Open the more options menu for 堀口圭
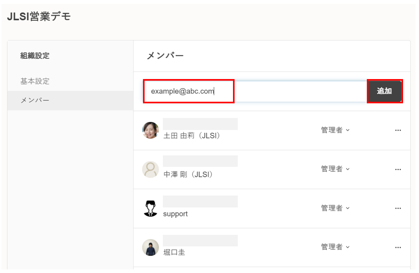The image size is (419, 273). [397, 247]
